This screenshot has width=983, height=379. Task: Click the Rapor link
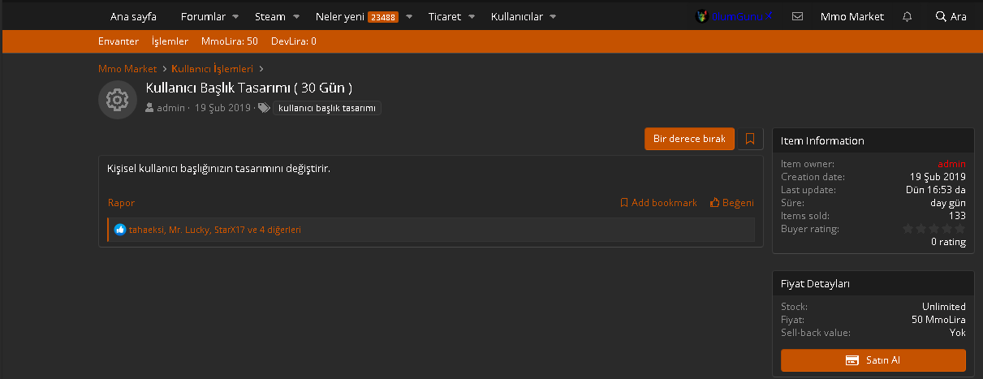tap(121, 203)
